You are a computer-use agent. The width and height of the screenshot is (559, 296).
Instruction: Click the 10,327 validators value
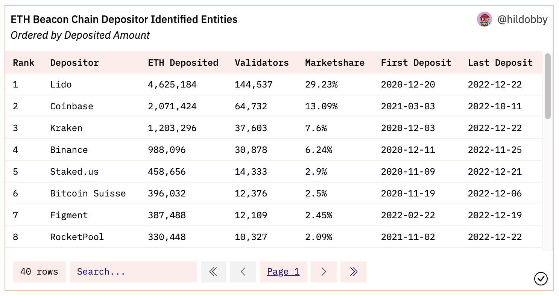tap(251, 237)
